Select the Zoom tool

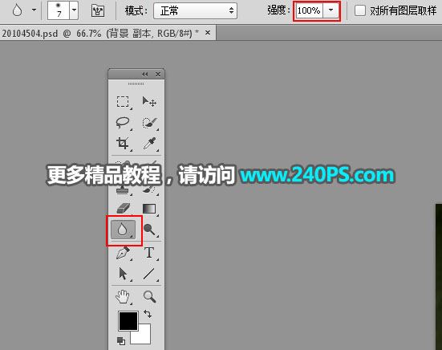(x=149, y=297)
